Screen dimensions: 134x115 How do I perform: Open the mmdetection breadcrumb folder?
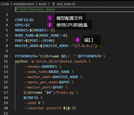pos(24,4)
